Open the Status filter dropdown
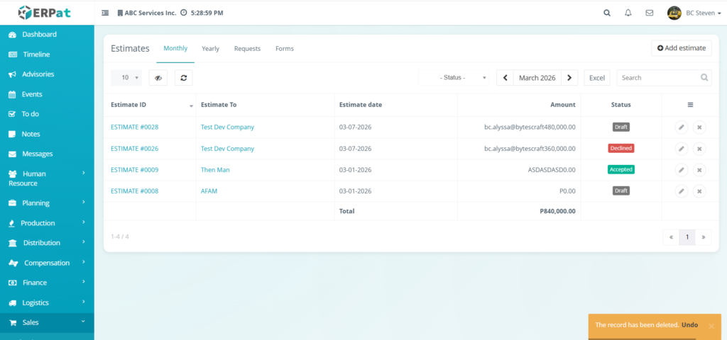This screenshot has width=727, height=340. [454, 78]
